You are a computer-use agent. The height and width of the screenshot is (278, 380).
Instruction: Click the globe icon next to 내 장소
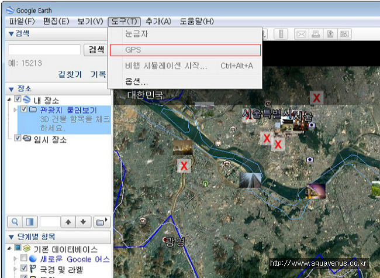click(27, 99)
